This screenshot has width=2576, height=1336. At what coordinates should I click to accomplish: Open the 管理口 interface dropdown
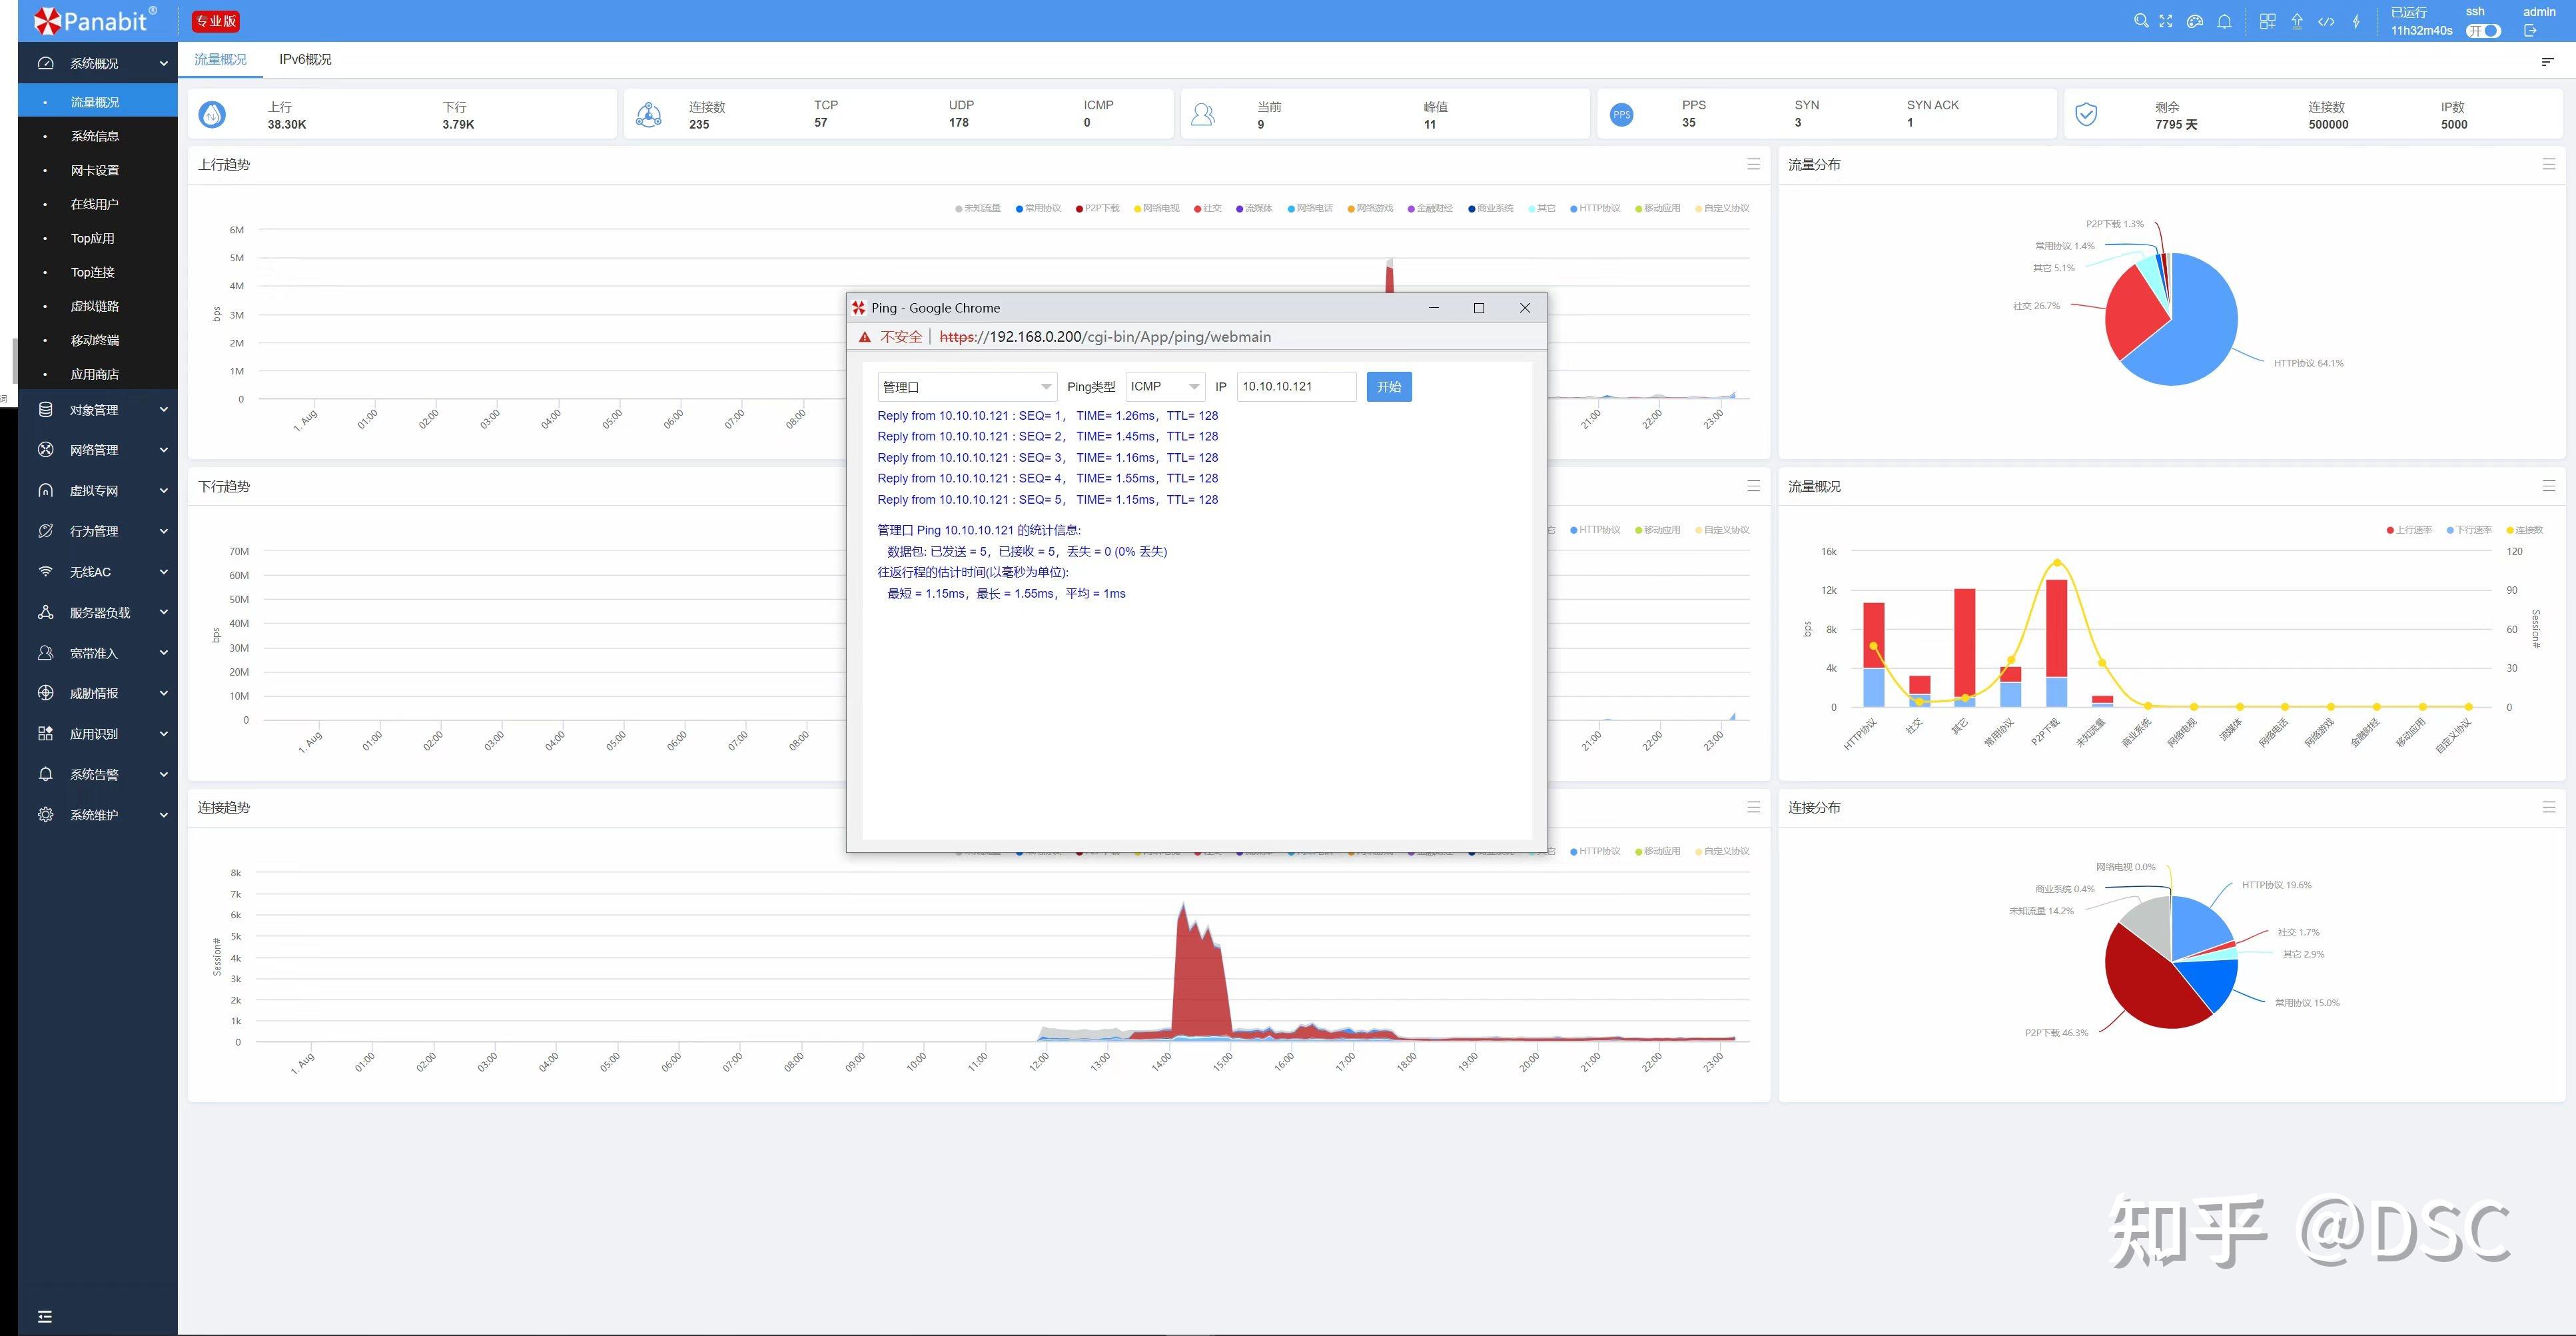coord(966,387)
